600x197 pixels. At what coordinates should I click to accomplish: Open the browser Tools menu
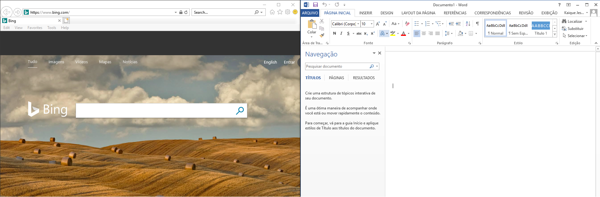click(52, 28)
